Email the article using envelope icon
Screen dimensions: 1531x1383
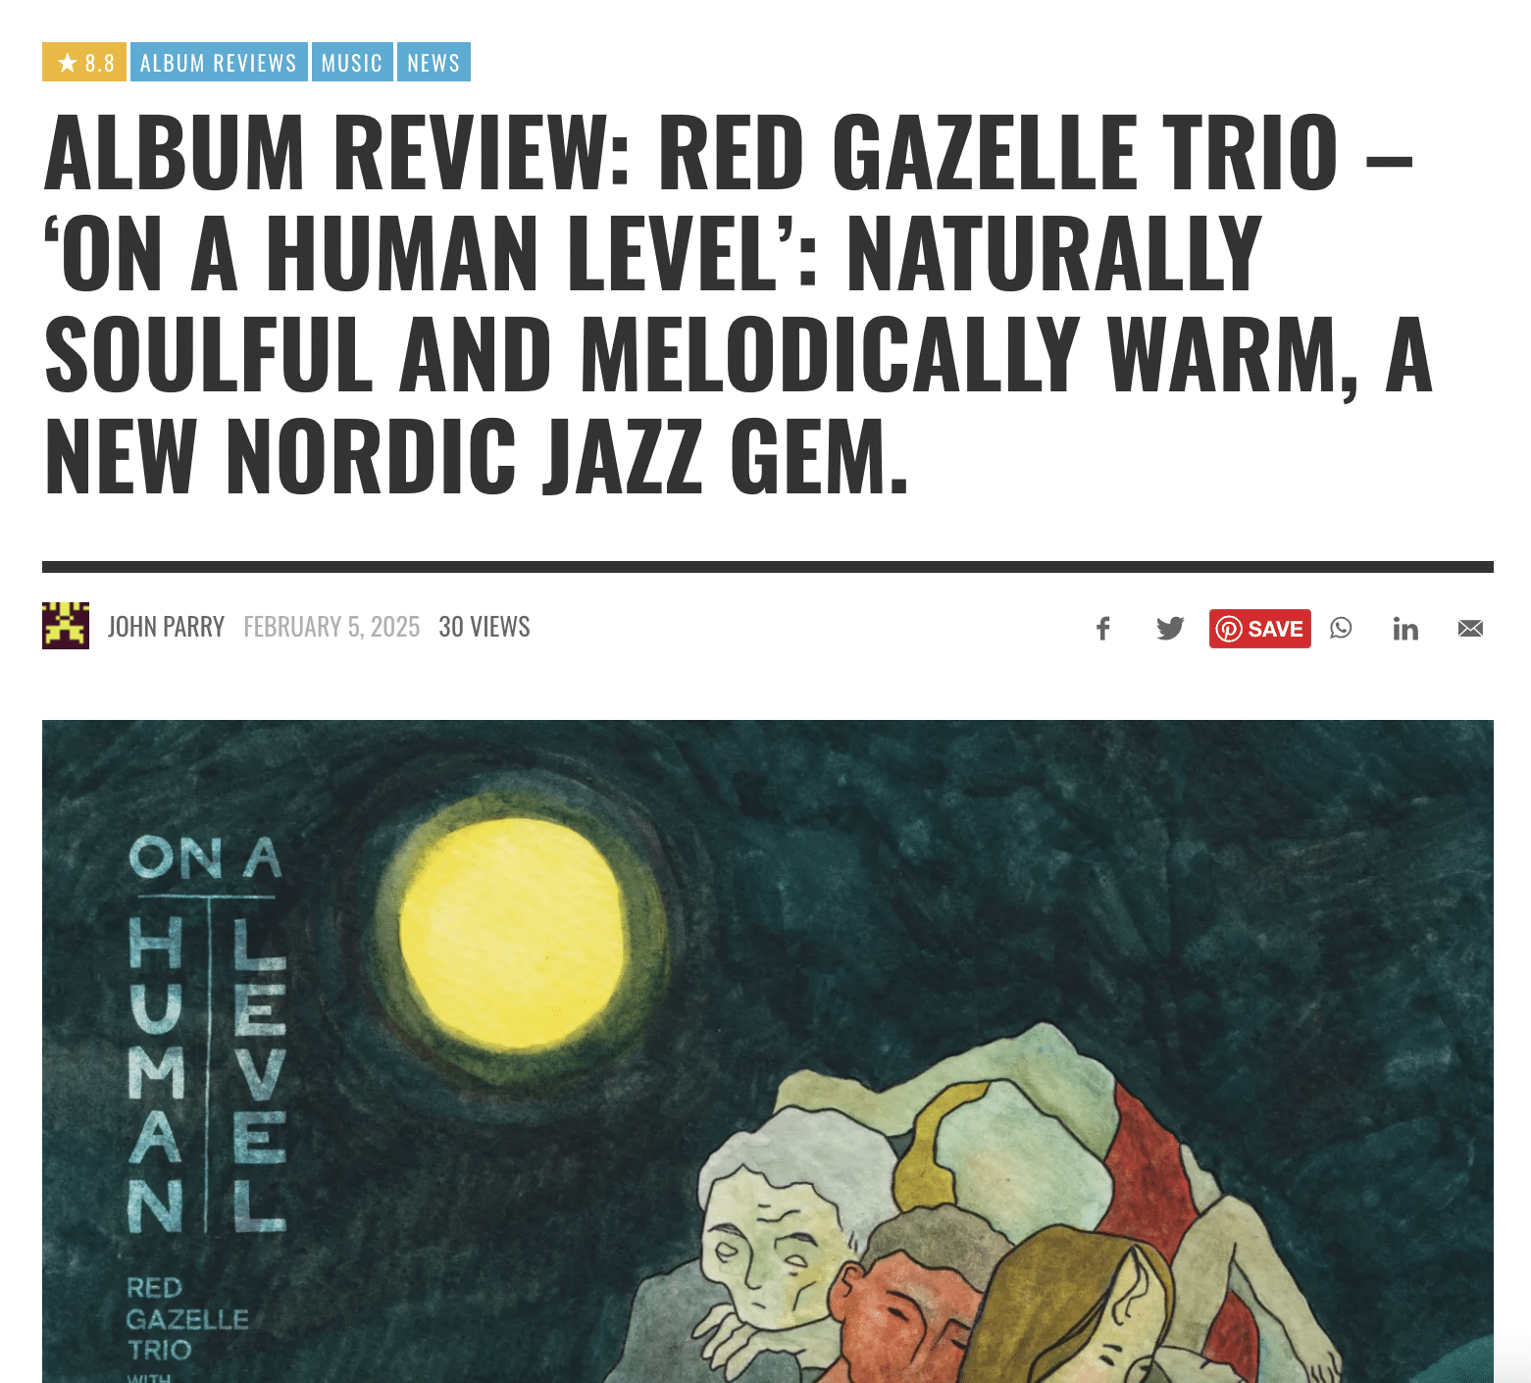pyautogui.click(x=1470, y=629)
